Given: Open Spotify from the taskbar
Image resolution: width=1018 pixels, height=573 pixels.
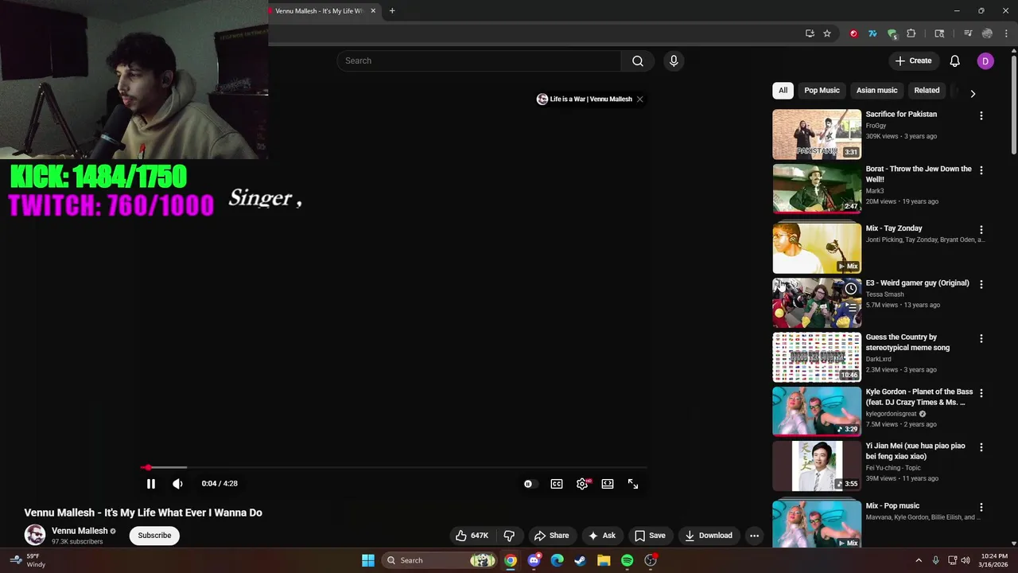Looking at the screenshot, I should coord(627,560).
